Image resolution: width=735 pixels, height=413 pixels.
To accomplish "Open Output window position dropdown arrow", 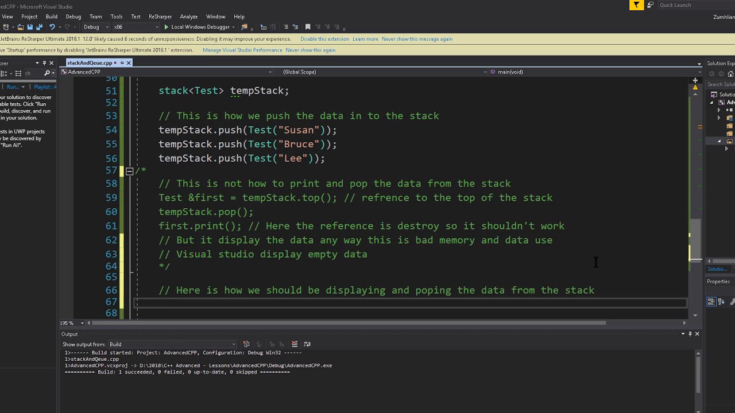I will click(683, 334).
